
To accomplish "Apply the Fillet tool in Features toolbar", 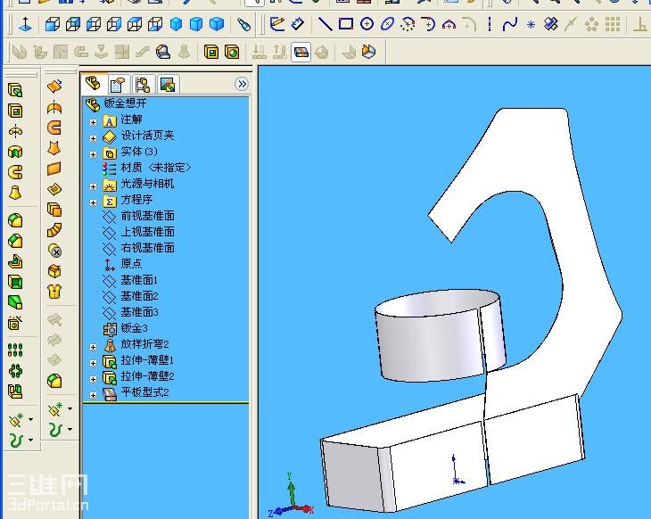I will click(15, 220).
